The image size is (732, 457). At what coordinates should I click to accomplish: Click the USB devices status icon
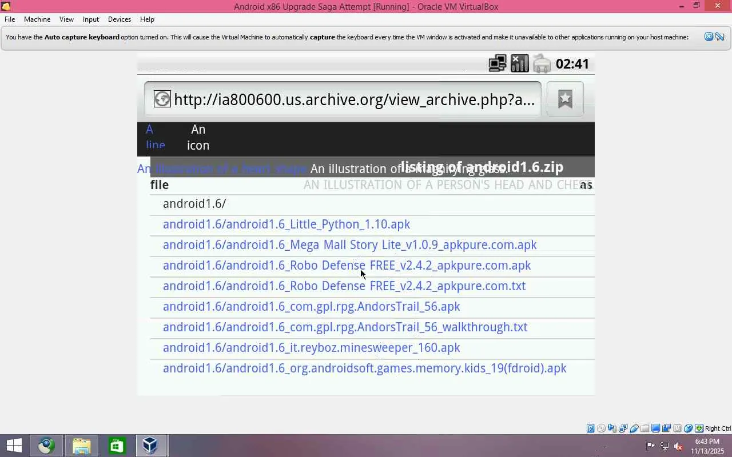pyautogui.click(x=634, y=428)
